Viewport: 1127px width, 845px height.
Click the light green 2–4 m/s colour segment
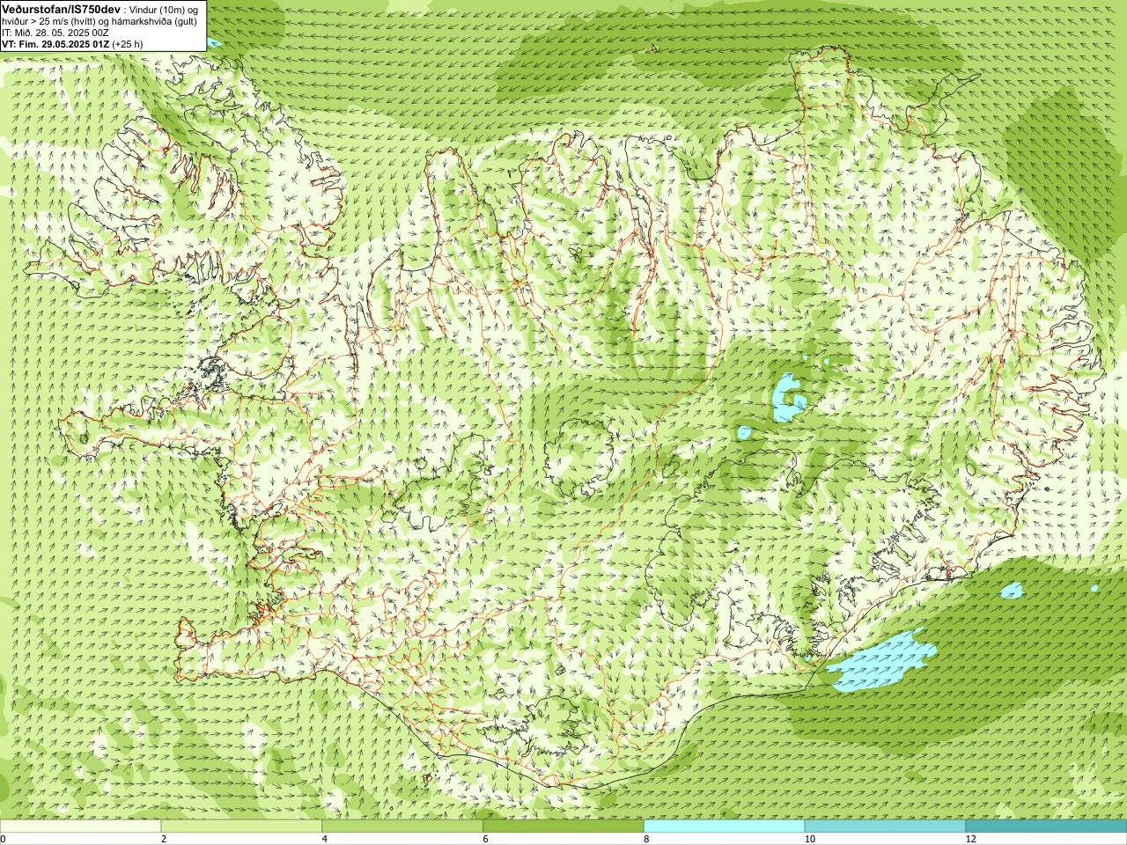point(241,827)
